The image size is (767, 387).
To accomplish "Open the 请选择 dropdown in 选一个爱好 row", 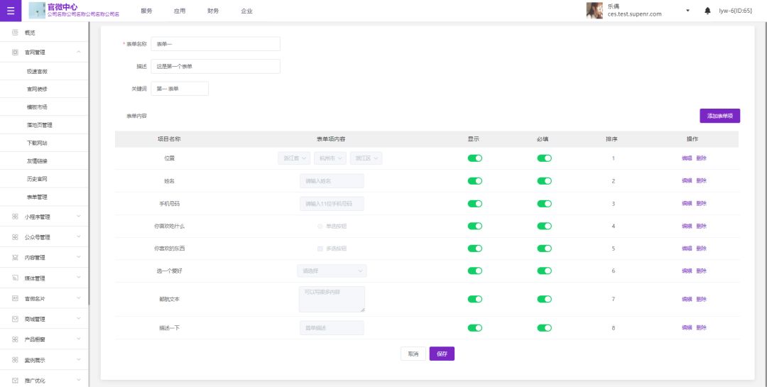I will tap(332, 271).
